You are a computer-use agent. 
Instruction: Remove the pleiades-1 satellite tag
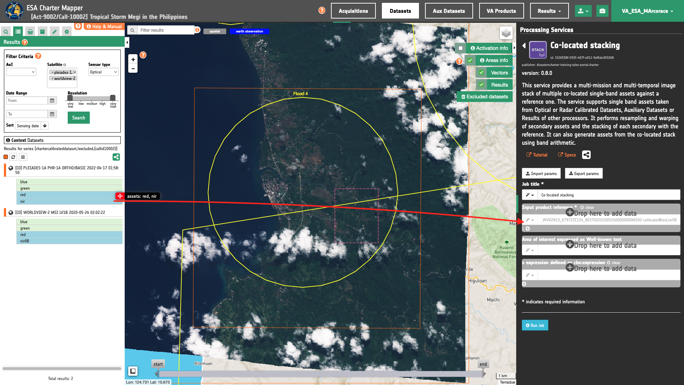(x=52, y=72)
